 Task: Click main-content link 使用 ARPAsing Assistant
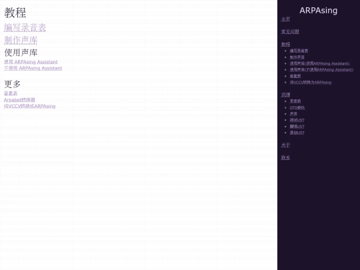click(x=31, y=62)
